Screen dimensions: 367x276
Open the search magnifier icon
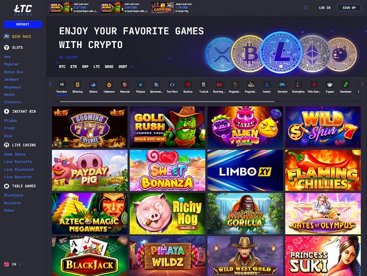pos(306,8)
